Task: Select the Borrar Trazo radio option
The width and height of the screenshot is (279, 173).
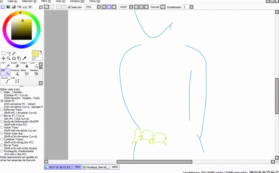Action: point(2,145)
